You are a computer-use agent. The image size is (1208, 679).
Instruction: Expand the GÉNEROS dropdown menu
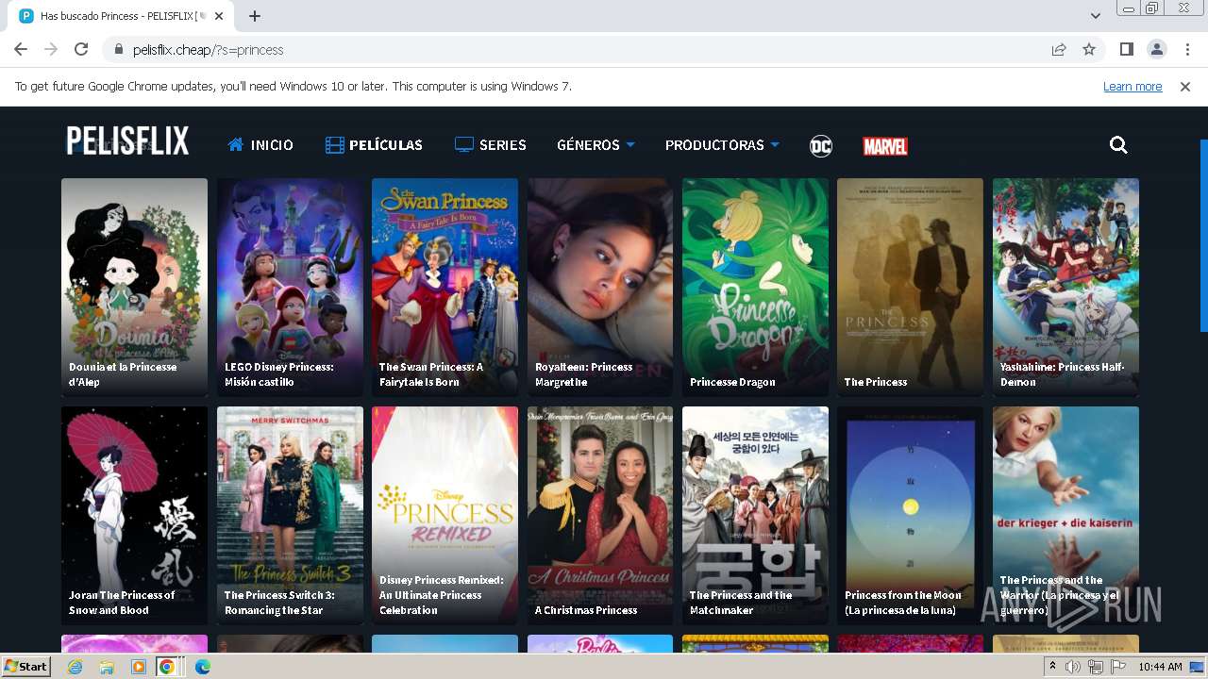pos(596,145)
